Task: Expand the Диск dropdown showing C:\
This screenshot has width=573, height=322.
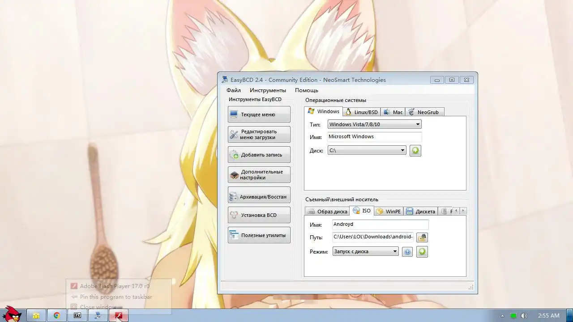Action: coord(367,151)
